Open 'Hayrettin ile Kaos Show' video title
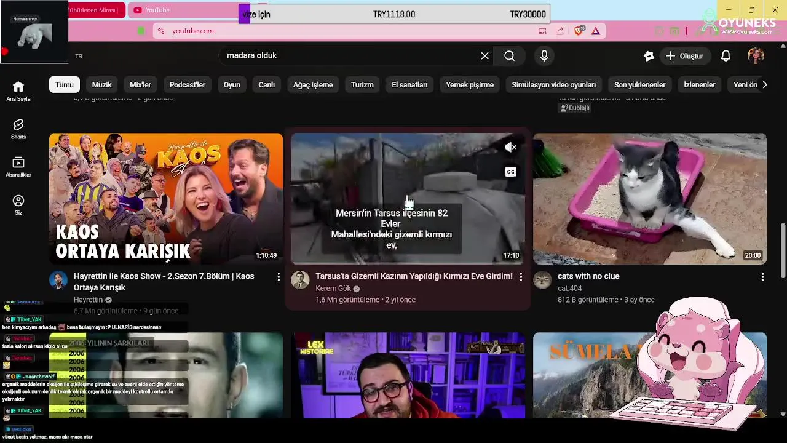 point(164,282)
